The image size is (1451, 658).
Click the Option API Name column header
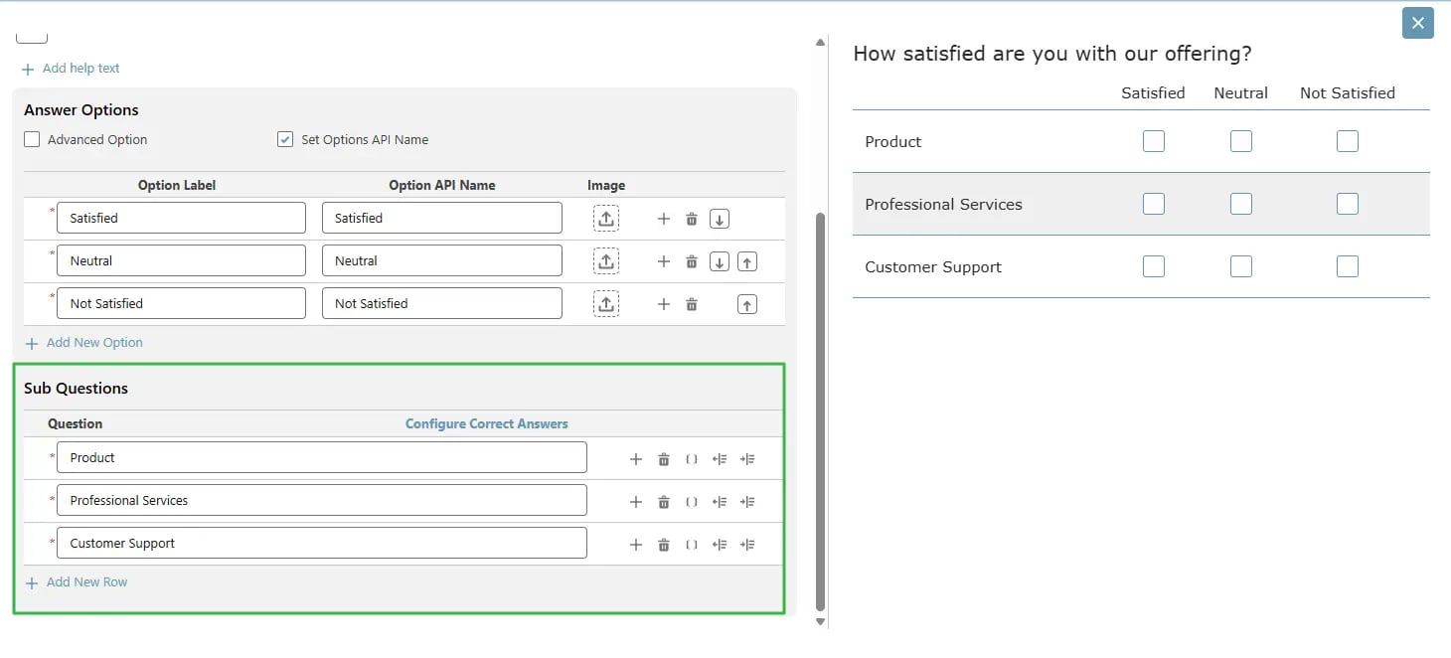click(442, 186)
